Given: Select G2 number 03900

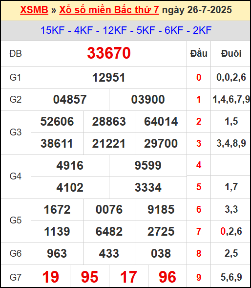Looking at the screenshot, I should [x=148, y=99].
